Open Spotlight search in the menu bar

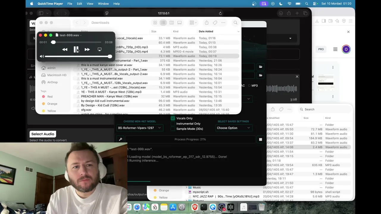[x=307, y=4]
